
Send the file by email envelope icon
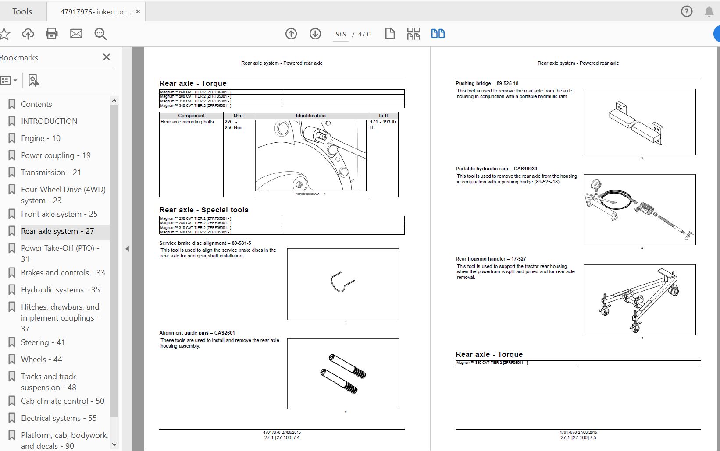point(76,34)
